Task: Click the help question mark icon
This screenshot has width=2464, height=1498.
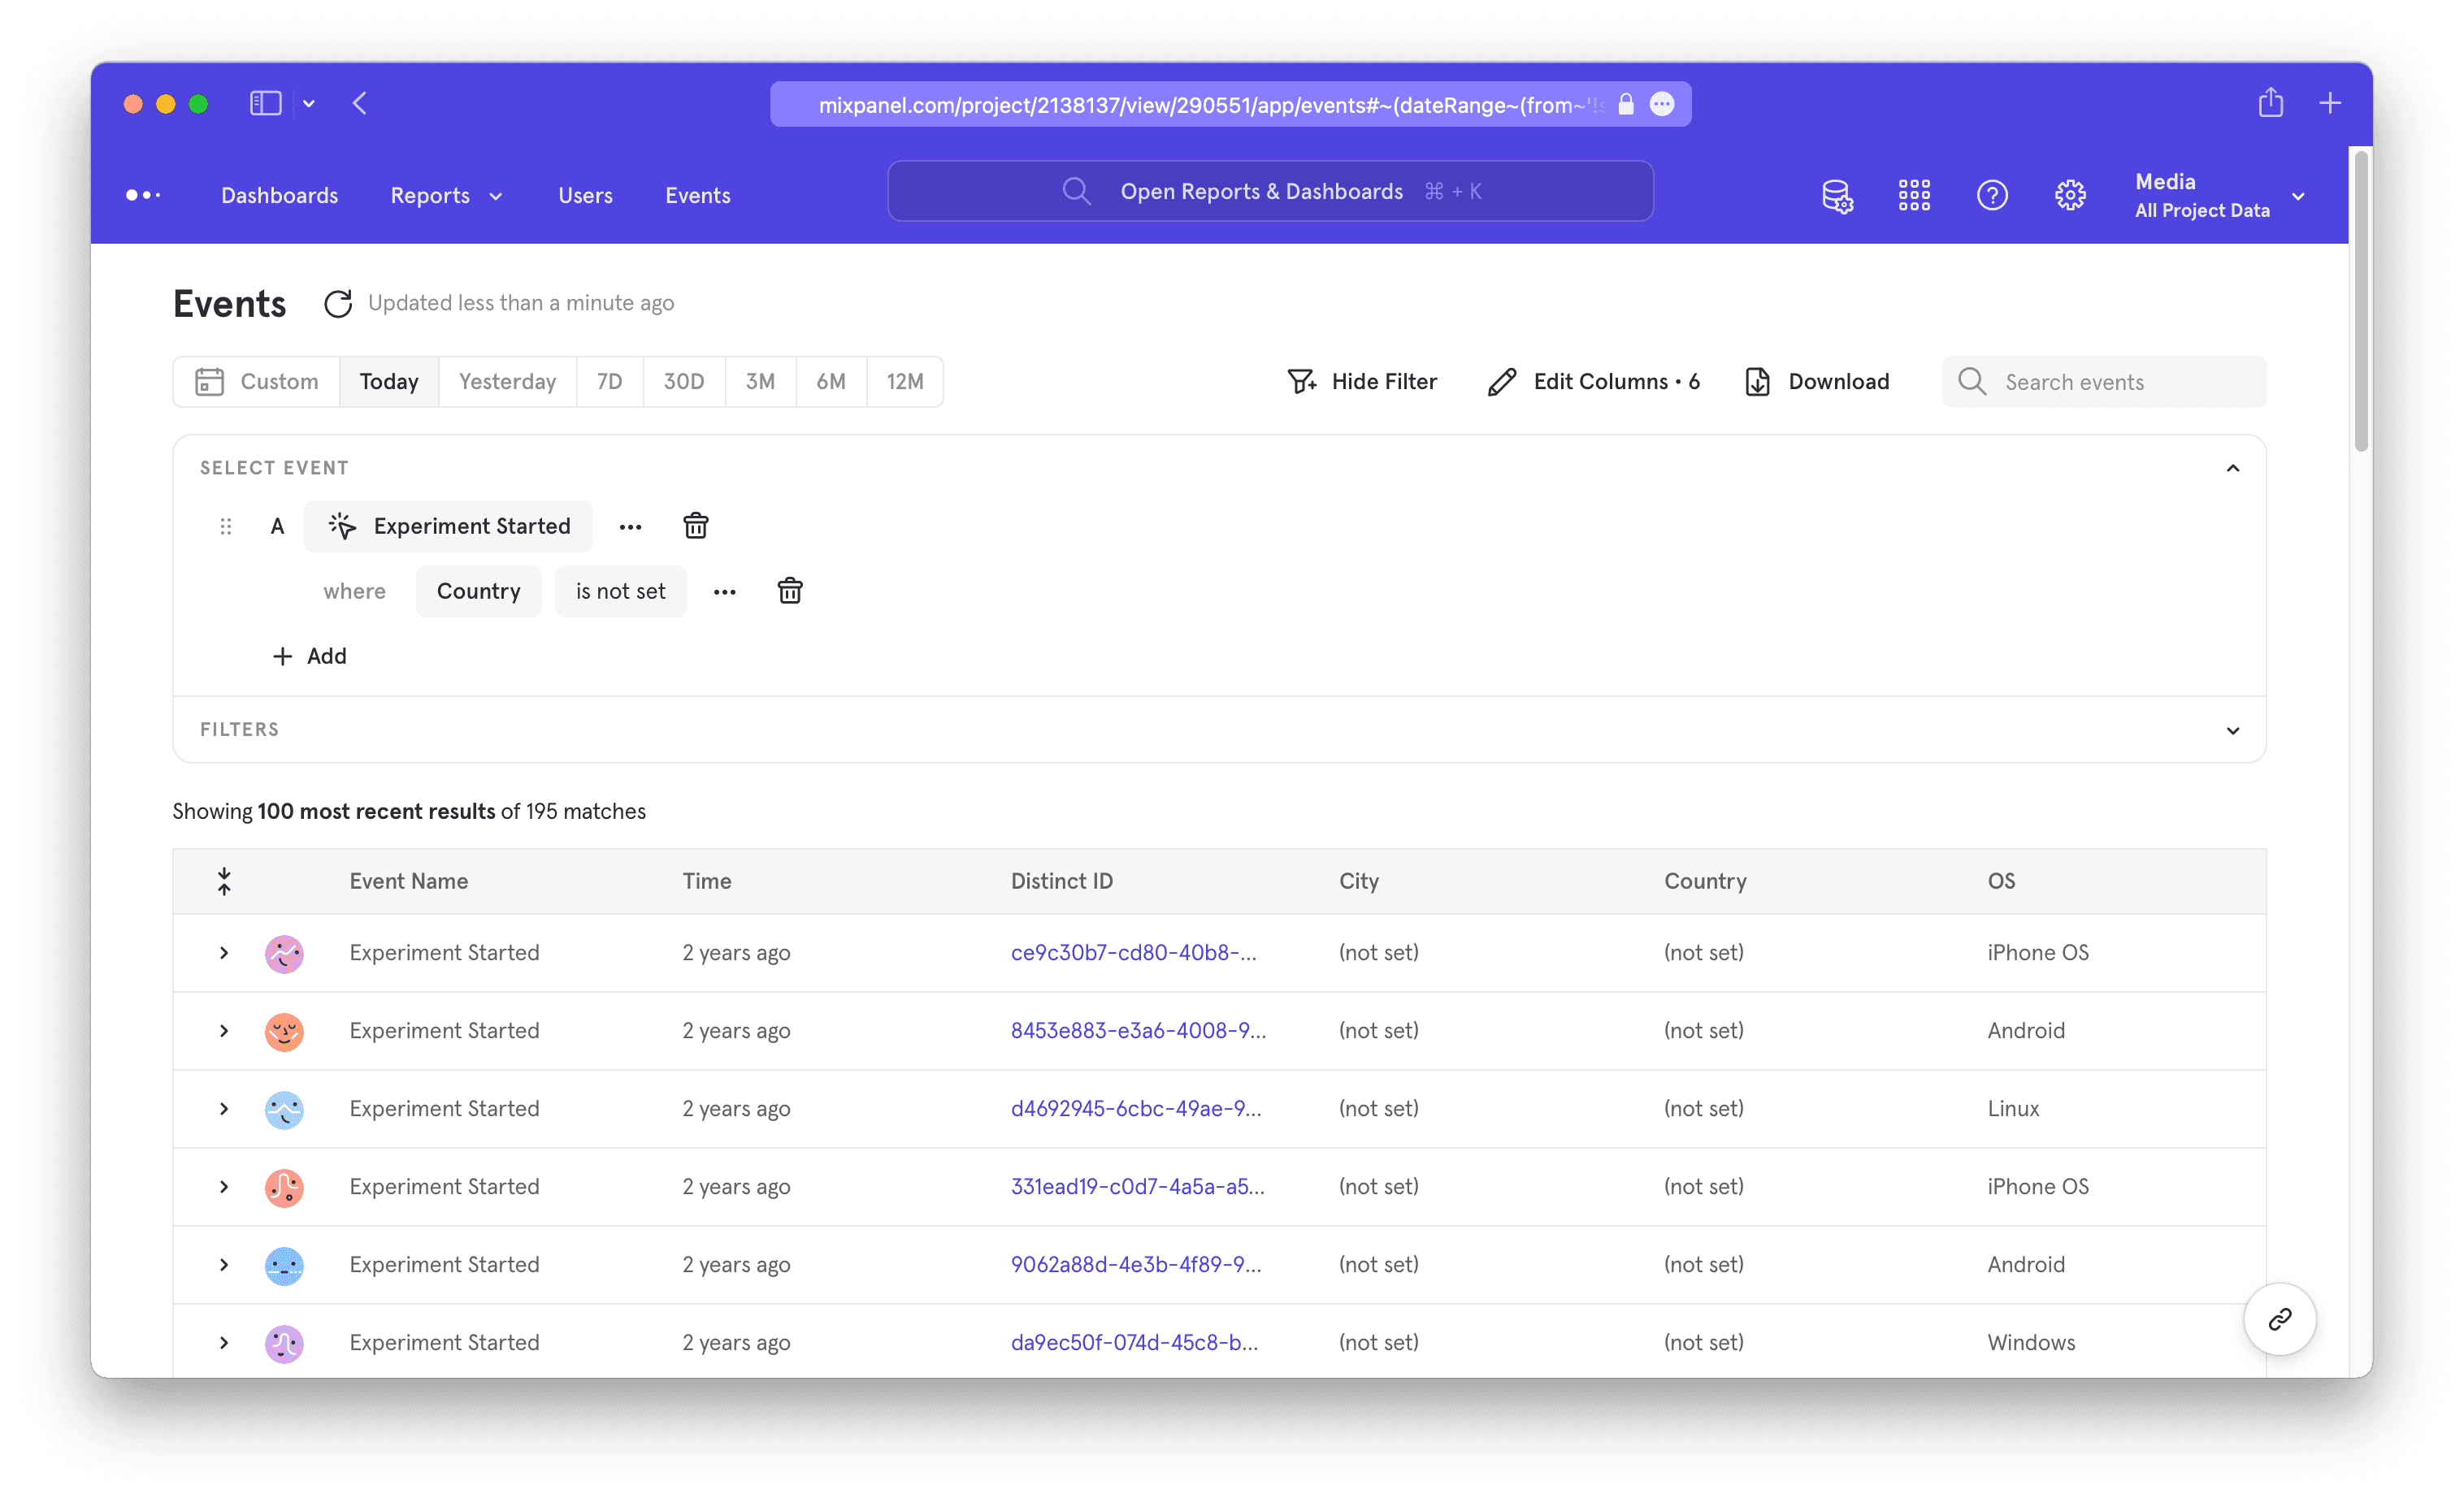Action: 1992,195
